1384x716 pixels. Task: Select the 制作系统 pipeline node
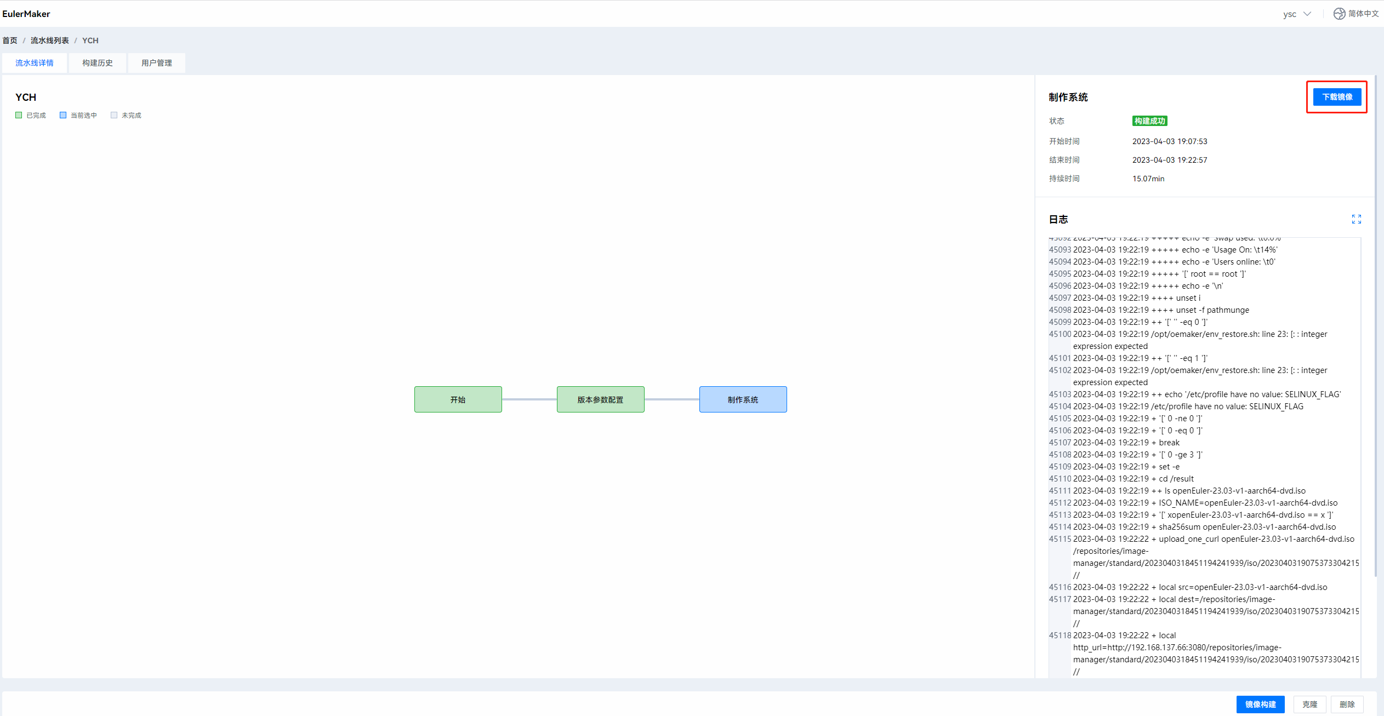(x=743, y=399)
